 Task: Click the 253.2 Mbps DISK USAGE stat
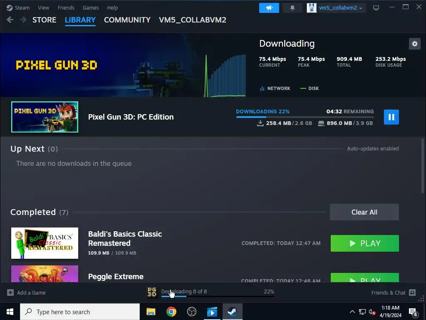point(391,62)
